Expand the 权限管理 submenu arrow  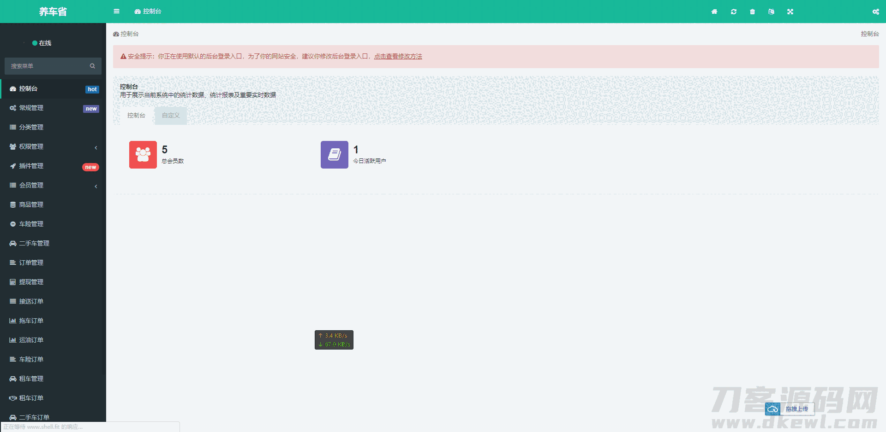point(96,148)
